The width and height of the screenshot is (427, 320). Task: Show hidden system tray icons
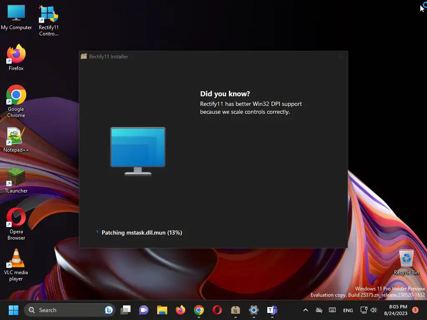(306, 310)
